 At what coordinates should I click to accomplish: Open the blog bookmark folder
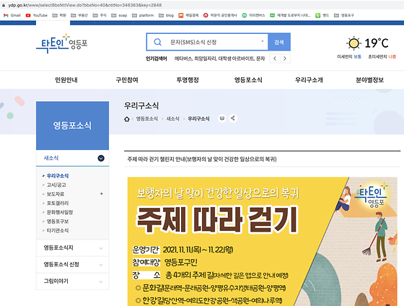coord(166,15)
